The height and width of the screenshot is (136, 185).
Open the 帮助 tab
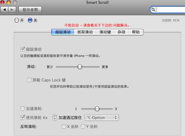[x=136, y=32]
